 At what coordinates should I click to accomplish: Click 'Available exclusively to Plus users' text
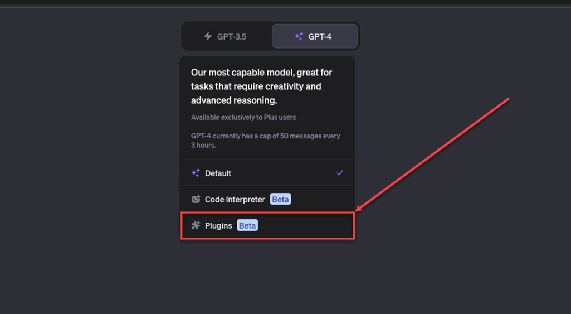click(x=243, y=118)
